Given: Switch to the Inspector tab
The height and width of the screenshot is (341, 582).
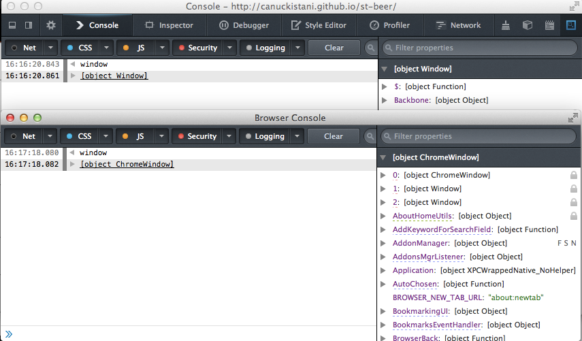Looking at the screenshot, I should click(x=169, y=25).
